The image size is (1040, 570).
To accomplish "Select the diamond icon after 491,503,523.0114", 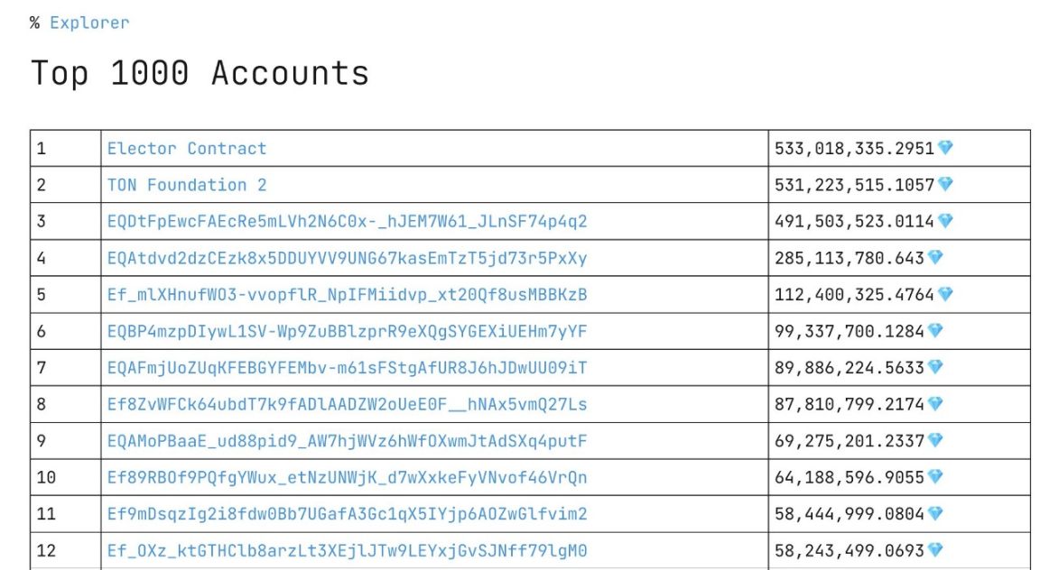I will (945, 221).
